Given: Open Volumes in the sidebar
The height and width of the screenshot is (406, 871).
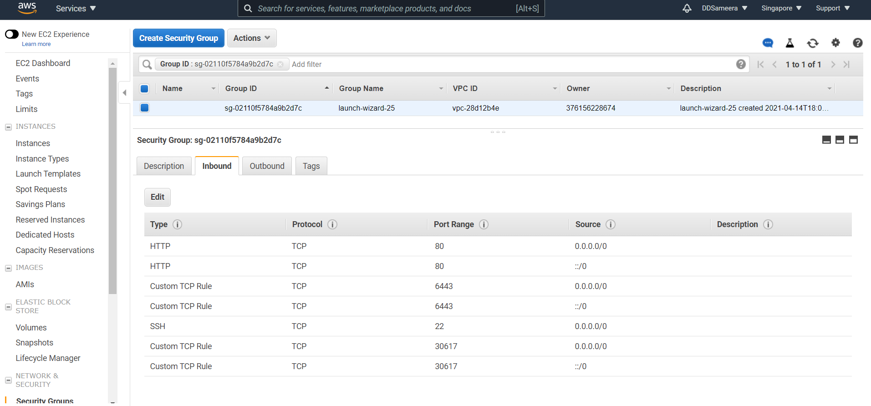Looking at the screenshot, I should [x=31, y=328].
